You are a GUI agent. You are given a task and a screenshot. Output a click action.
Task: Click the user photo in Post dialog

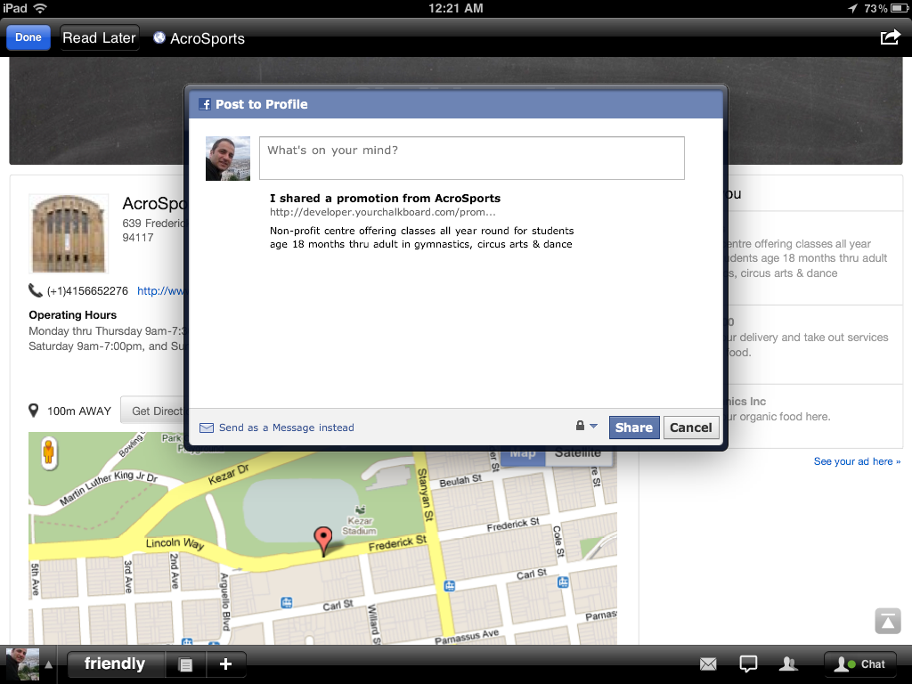pyautogui.click(x=228, y=159)
